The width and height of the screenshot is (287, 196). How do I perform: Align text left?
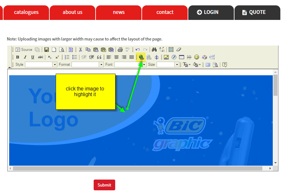tap(109, 57)
